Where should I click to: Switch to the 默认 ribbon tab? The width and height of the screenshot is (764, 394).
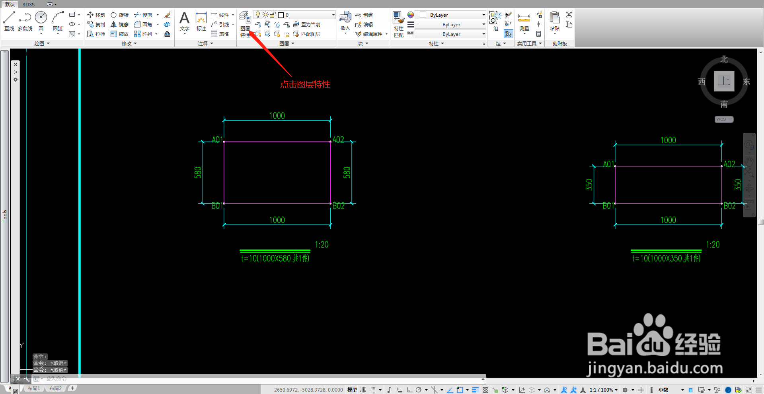[x=10, y=4]
